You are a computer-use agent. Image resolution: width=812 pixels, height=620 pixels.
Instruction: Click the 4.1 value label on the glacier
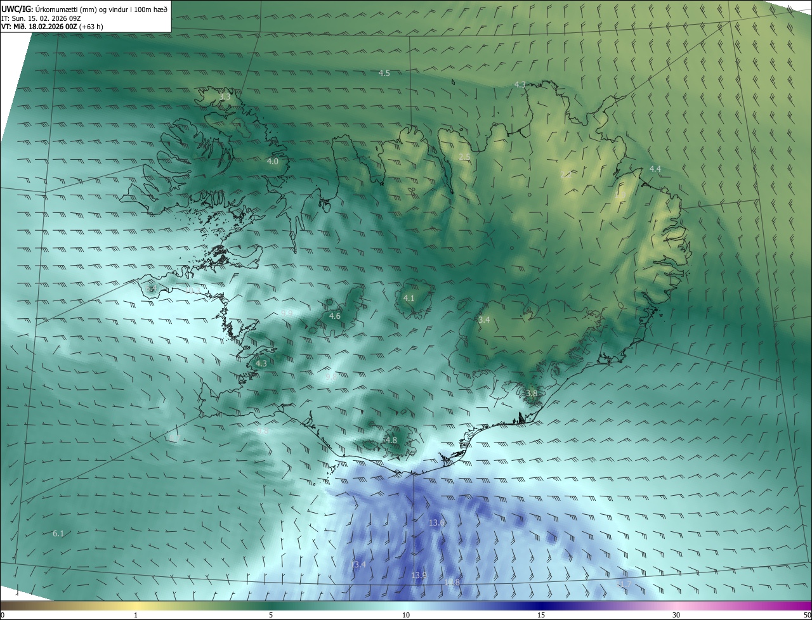click(409, 298)
